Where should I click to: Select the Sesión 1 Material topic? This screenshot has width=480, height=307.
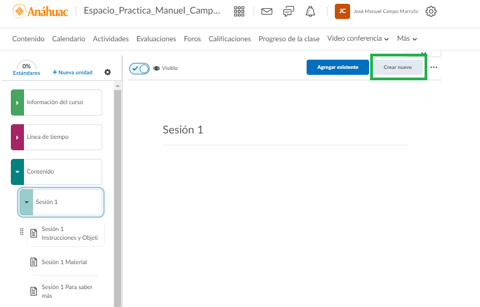[64, 263]
